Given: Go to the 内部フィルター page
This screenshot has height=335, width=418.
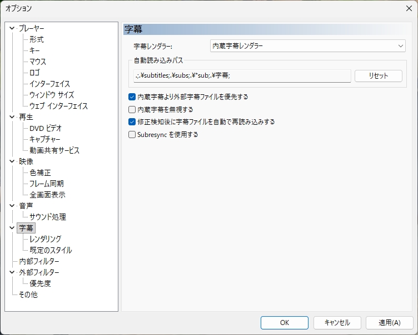Looking at the screenshot, I should coord(39,261).
